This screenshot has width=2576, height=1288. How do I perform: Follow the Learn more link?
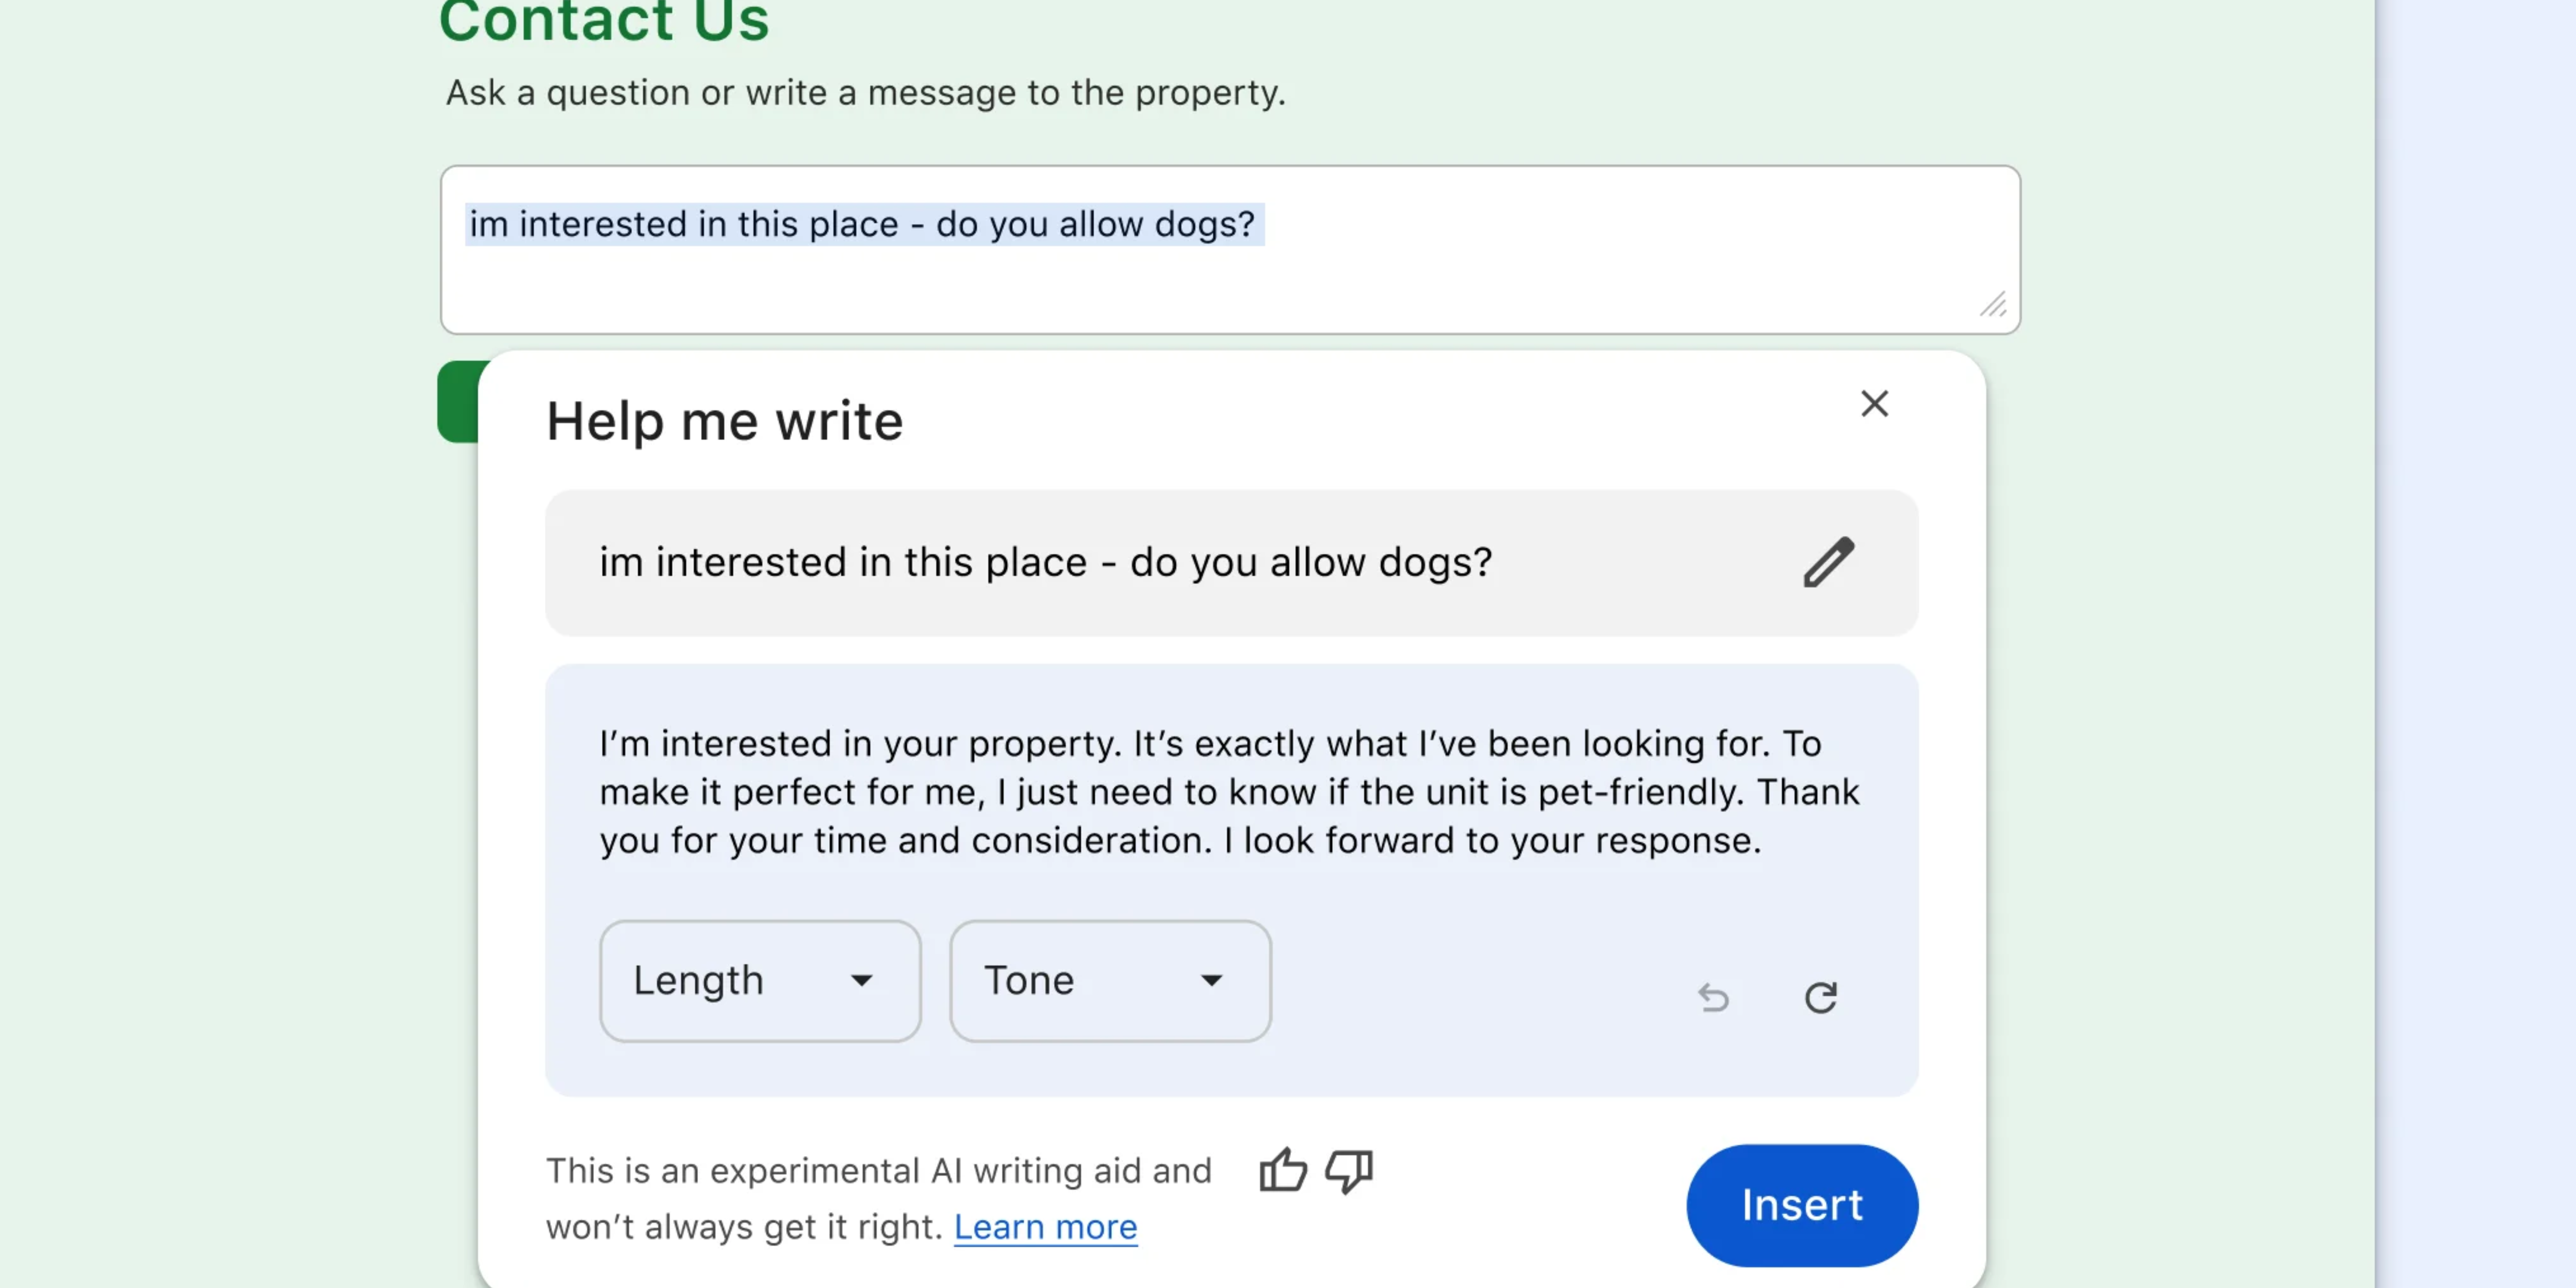[1045, 1227]
